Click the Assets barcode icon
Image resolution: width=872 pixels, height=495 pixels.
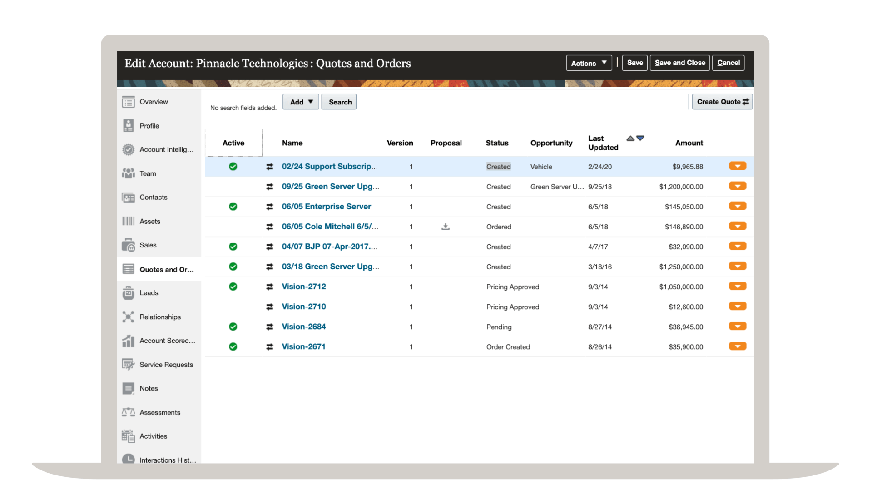pos(128,221)
